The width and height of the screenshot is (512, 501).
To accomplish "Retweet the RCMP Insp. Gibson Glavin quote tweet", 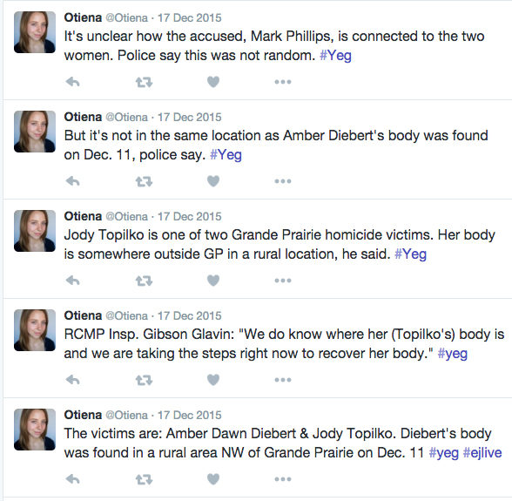I will pos(144,380).
